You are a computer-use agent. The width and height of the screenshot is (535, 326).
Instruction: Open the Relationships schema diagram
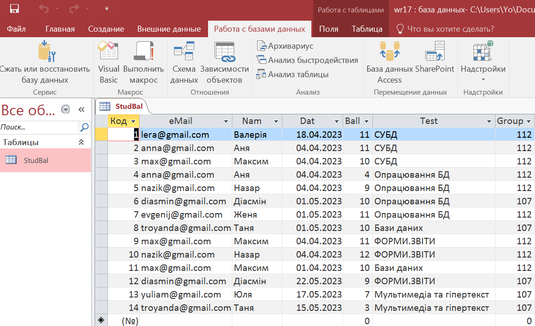click(x=184, y=51)
